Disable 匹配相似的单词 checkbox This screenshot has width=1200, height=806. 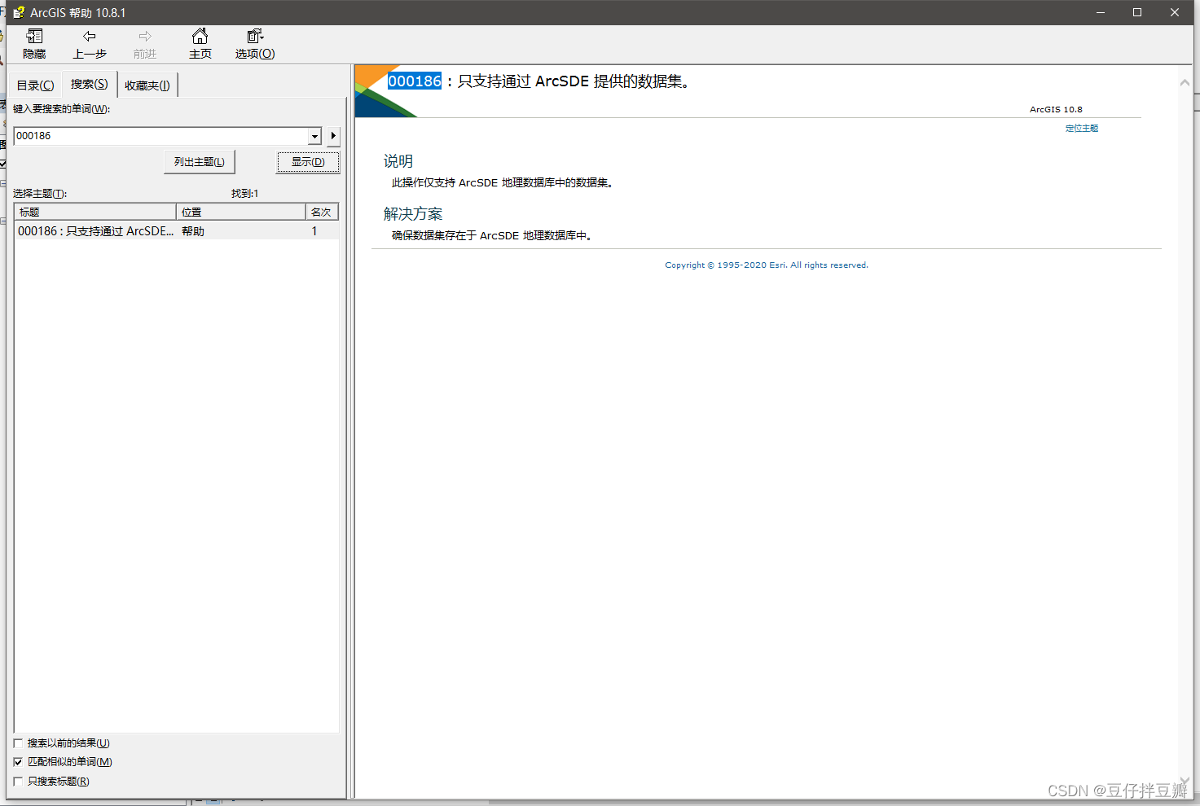pyautogui.click(x=18, y=761)
